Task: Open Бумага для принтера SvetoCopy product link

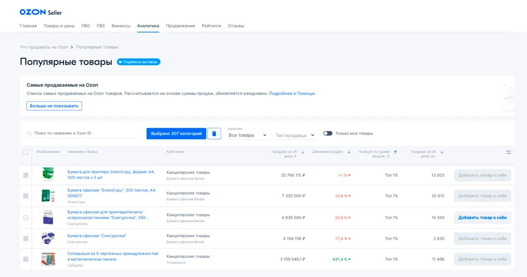Action: click(x=111, y=174)
